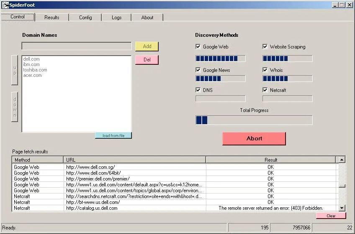
Task: Click the SpiderFoot title bar icon
Action: (5, 5)
